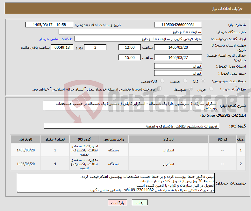Click quantity 4 in the second row
Screen dimensions: 251x211
[x=55, y=164]
